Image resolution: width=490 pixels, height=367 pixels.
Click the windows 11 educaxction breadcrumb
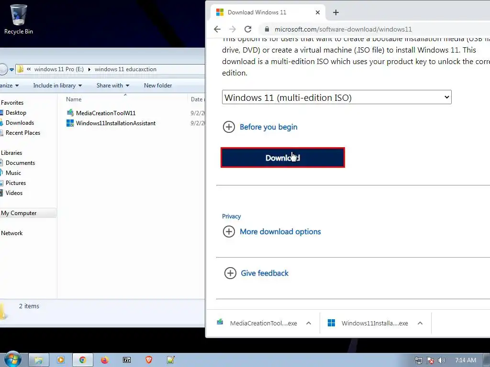click(x=125, y=69)
